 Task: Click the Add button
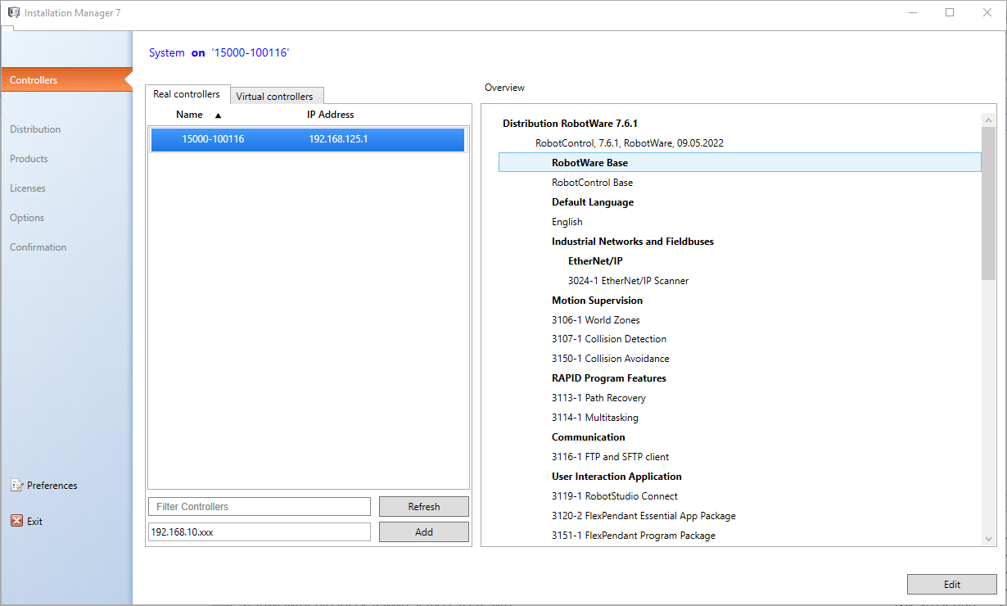coord(424,532)
